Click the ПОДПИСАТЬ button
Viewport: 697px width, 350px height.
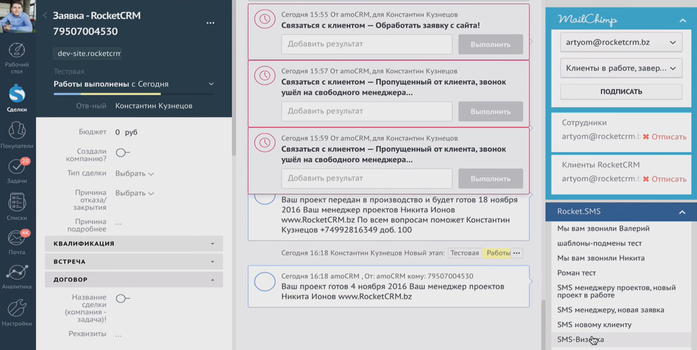pyautogui.click(x=621, y=92)
